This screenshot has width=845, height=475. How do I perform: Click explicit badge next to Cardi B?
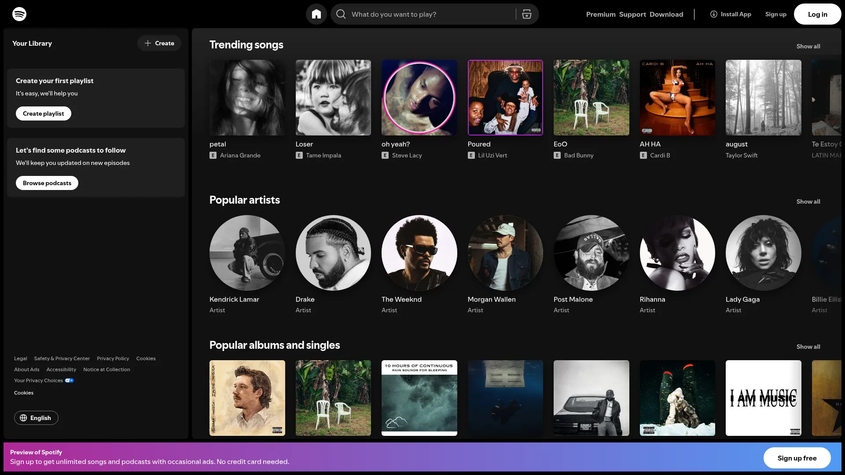tap(643, 155)
